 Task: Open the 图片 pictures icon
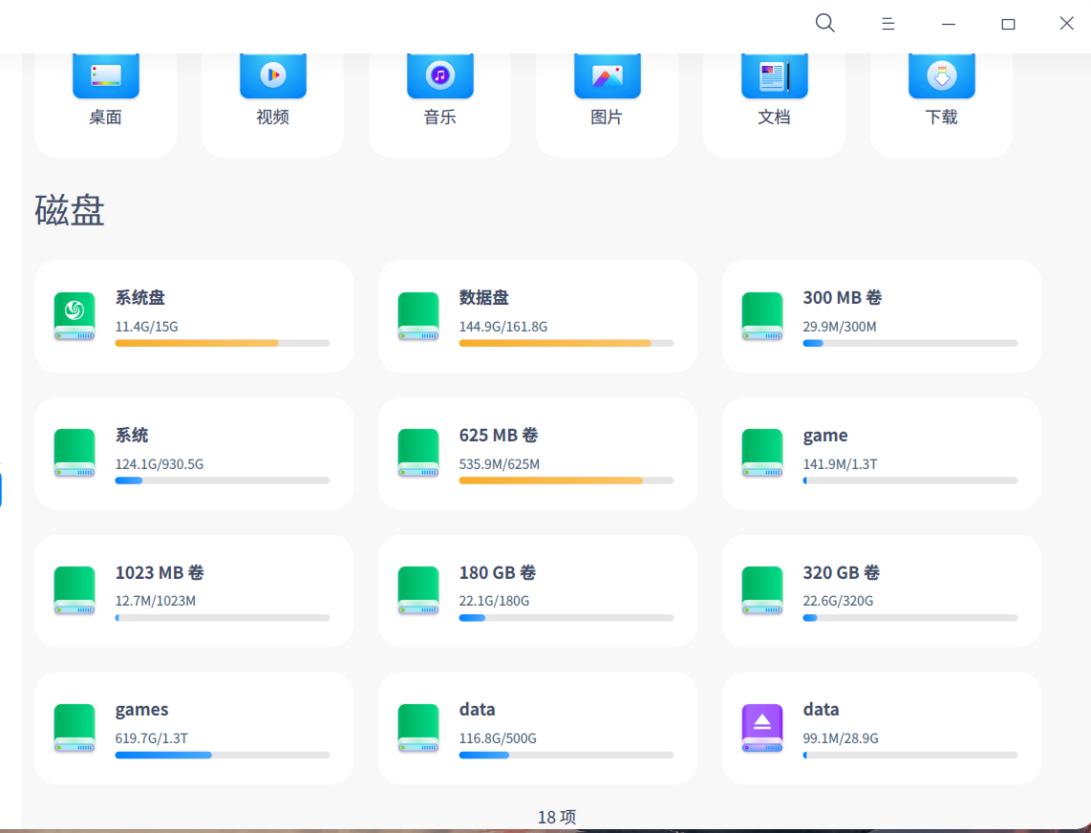(x=607, y=75)
